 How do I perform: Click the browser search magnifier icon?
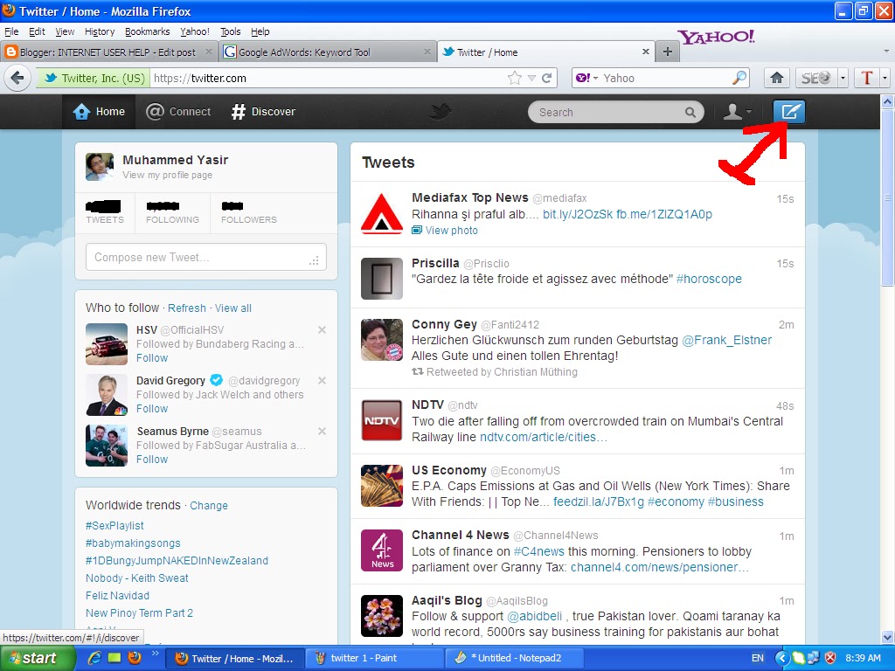tap(739, 78)
